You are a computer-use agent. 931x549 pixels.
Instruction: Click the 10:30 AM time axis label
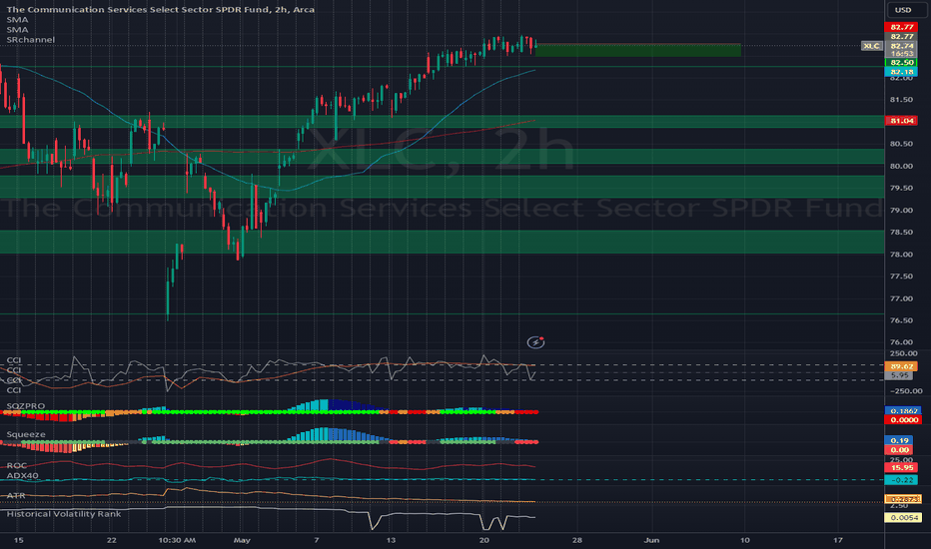(x=177, y=540)
